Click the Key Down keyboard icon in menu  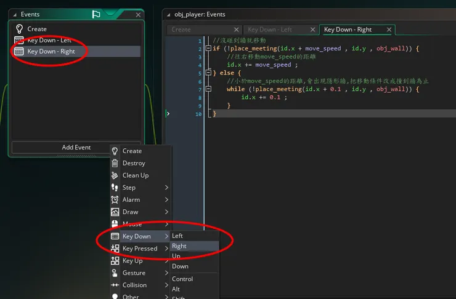click(115, 236)
